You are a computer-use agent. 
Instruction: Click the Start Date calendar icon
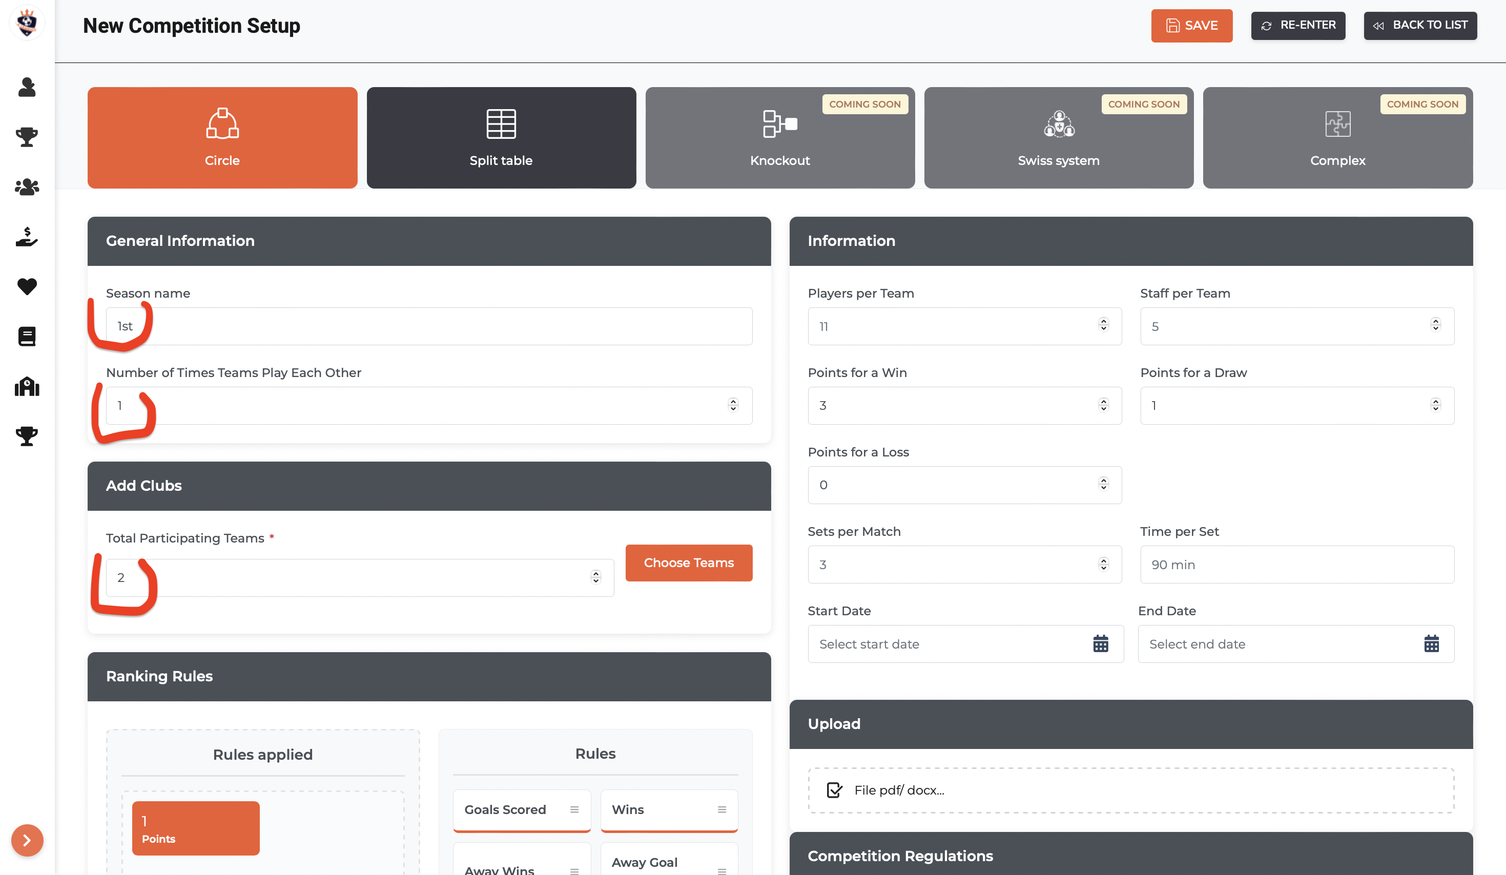pyautogui.click(x=1100, y=643)
